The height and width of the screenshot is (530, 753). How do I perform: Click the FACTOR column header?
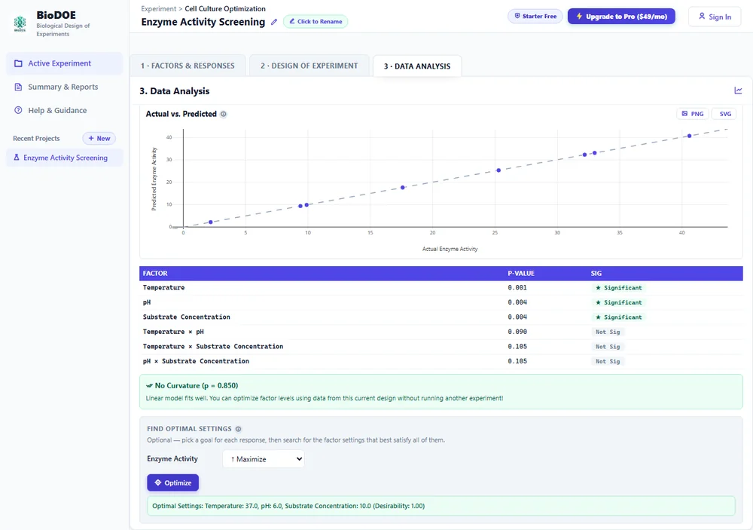pos(155,273)
